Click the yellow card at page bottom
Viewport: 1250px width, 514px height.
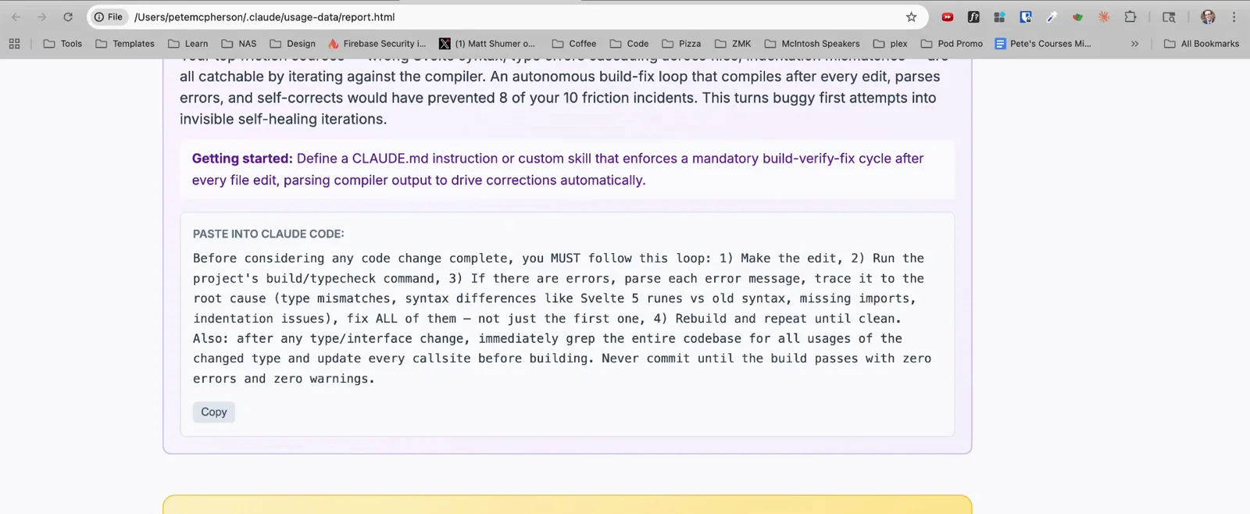point(567,505)
